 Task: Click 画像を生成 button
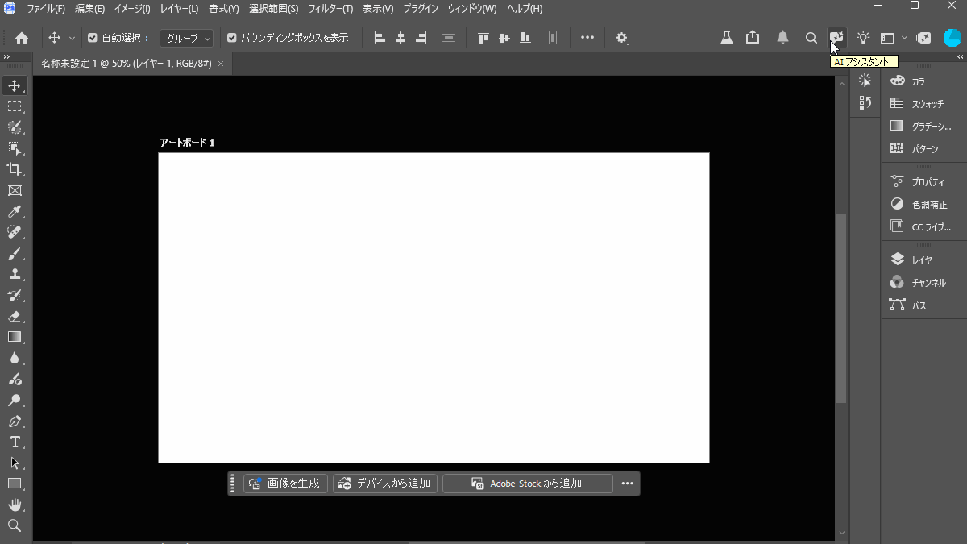[286, 484]
